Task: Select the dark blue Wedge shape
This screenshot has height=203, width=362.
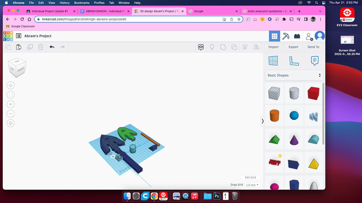Action: coord(294,162)
